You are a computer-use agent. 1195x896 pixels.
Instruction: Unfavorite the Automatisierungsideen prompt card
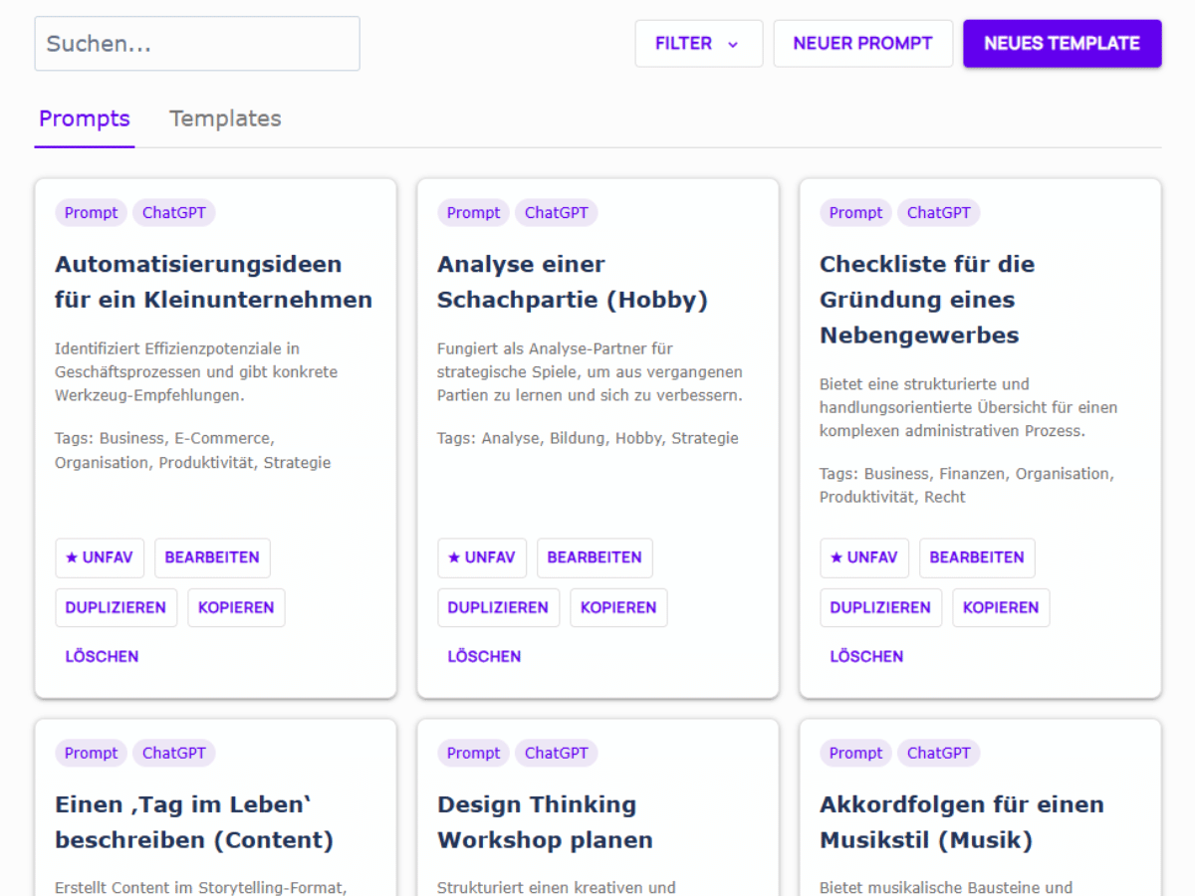click(100, 558)
